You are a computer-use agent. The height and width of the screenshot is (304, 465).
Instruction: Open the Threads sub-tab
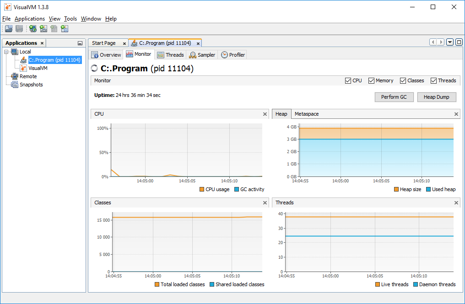[171, 55]
